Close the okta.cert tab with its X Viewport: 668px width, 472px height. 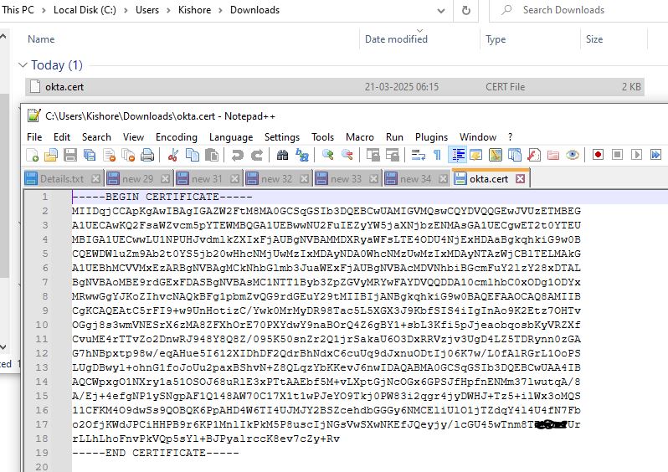[520, 178]
